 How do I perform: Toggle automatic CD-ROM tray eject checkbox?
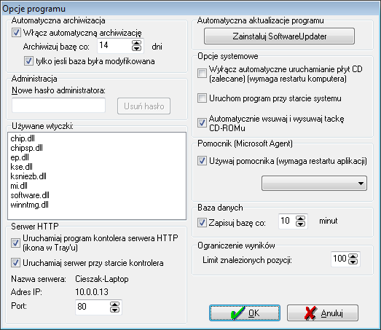click(x=202, y=122)
